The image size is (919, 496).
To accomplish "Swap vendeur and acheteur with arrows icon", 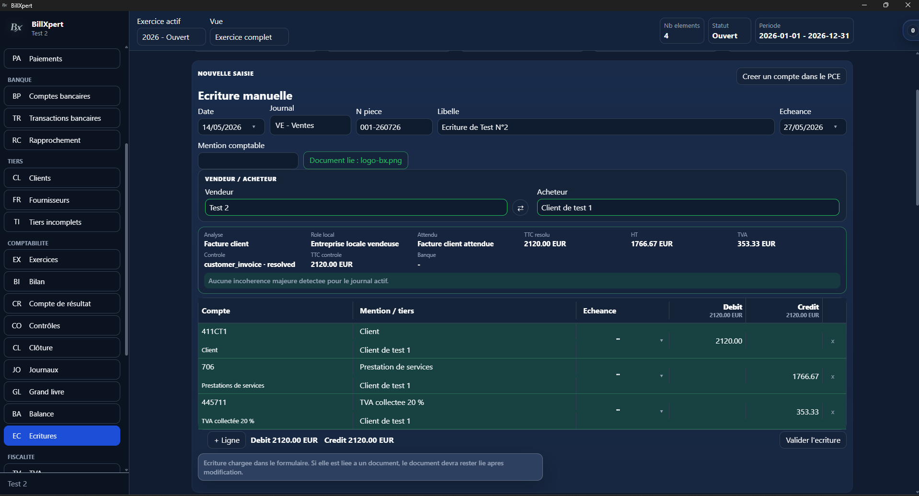I will coord(520,208).
